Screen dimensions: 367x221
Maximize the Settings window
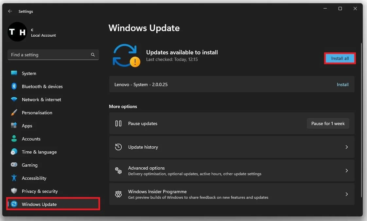click(x=340, y=9)
